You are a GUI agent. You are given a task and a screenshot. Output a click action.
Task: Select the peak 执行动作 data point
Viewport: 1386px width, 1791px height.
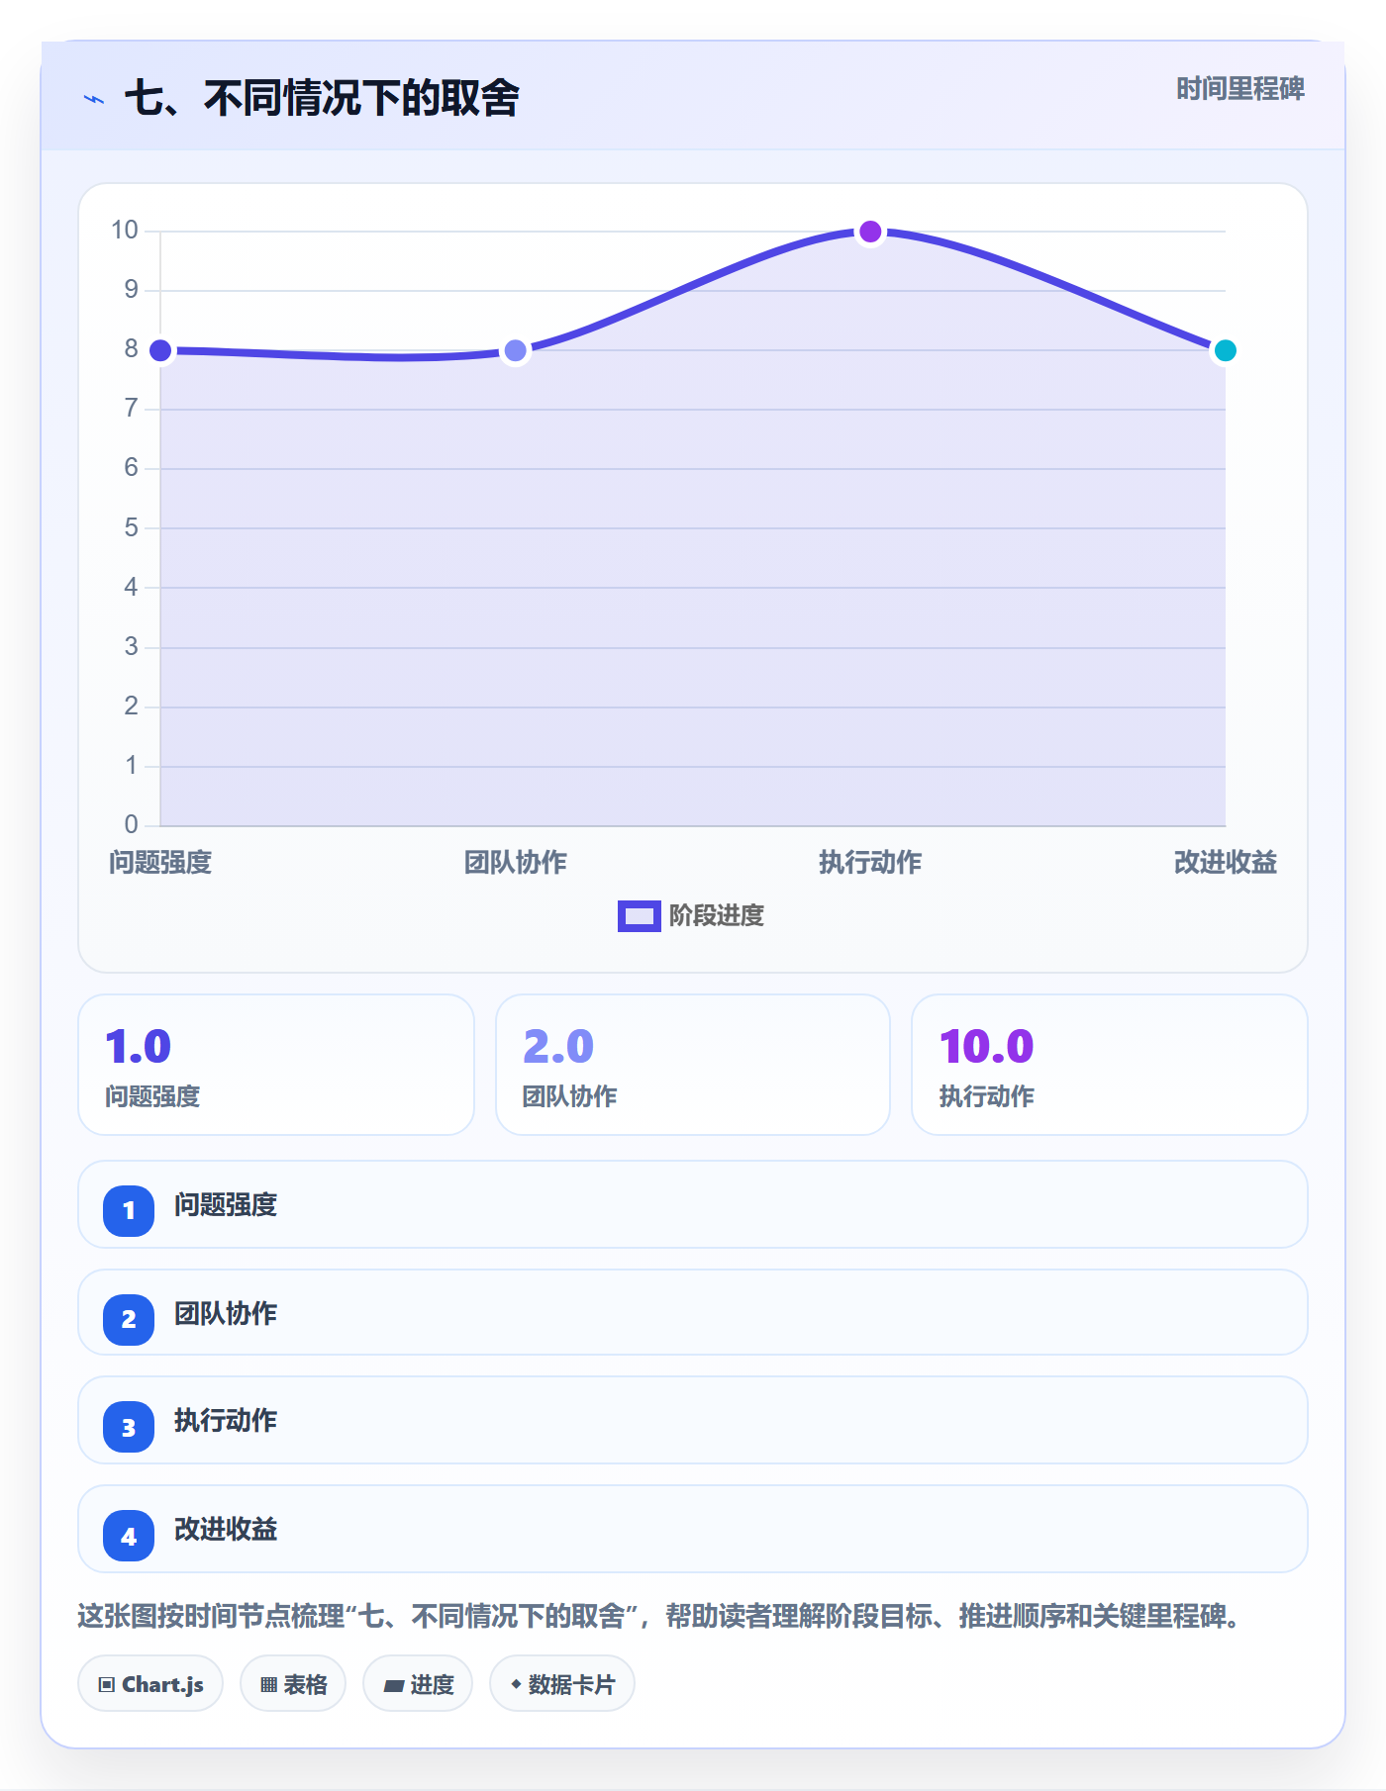(x=870, y=232)
